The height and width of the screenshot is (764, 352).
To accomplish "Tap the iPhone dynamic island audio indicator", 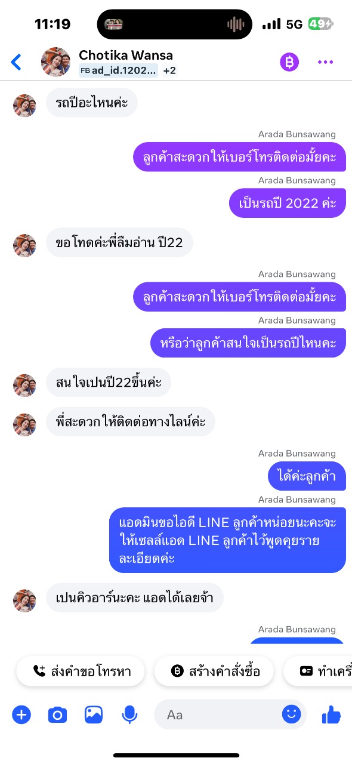I will pos(236,24).
